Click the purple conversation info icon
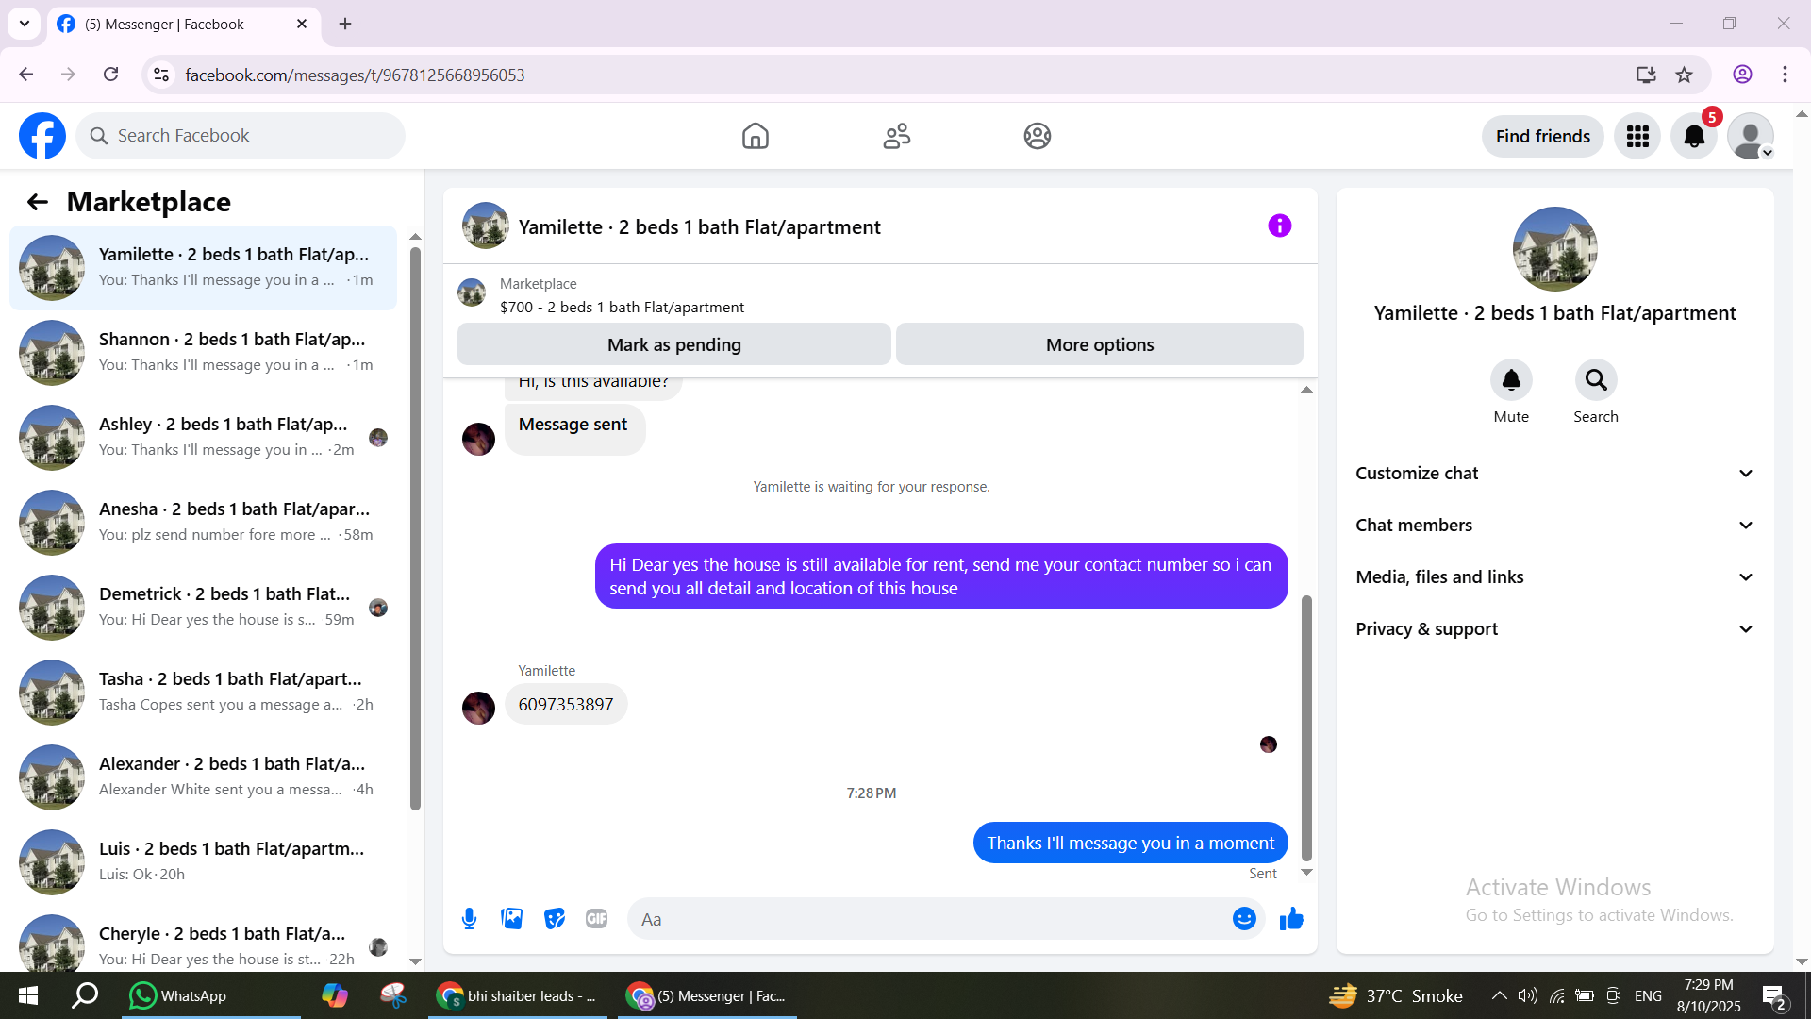 (x=1279, y=226)
